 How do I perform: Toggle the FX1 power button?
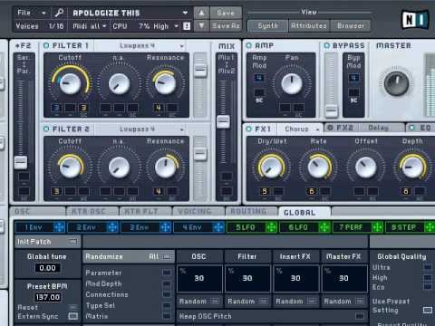click(x=248, y=129)
